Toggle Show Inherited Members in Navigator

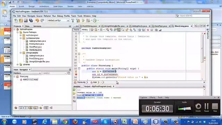[16, 108]
